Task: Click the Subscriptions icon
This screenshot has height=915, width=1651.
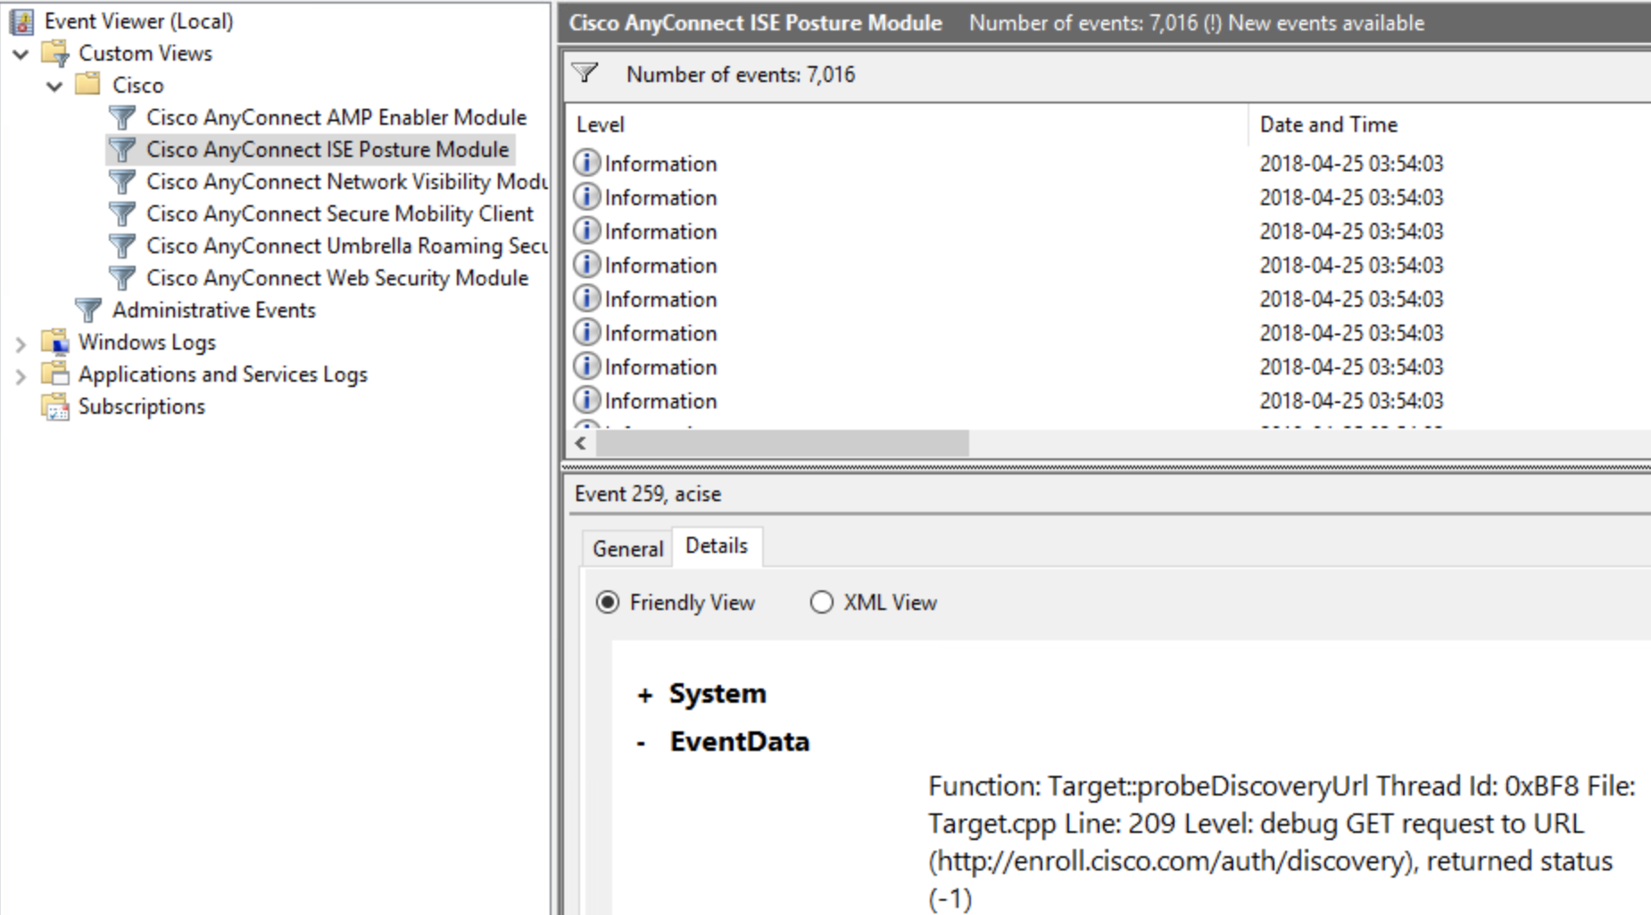Action: coord(55,407)
